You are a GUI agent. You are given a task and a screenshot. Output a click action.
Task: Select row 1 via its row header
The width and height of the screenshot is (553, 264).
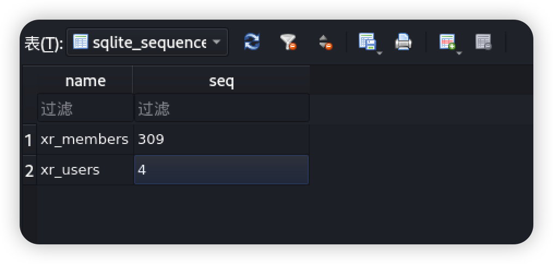click(x=29, y=140)
